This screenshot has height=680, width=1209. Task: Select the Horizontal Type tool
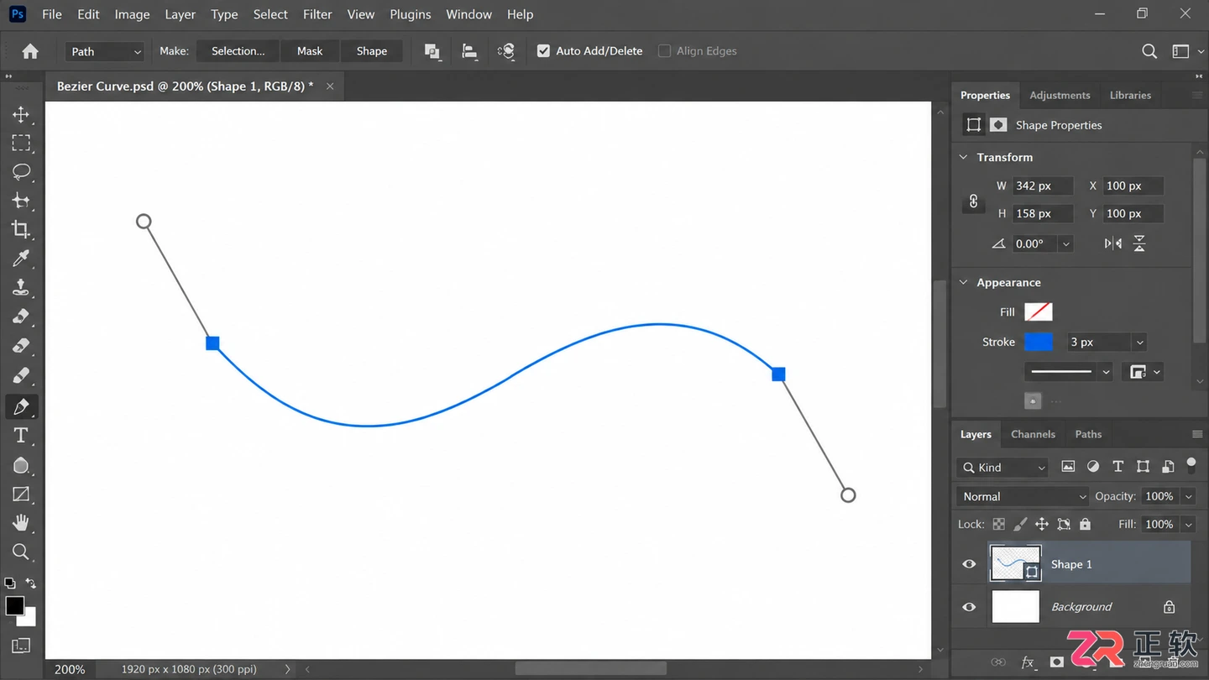tap(21, 436)
